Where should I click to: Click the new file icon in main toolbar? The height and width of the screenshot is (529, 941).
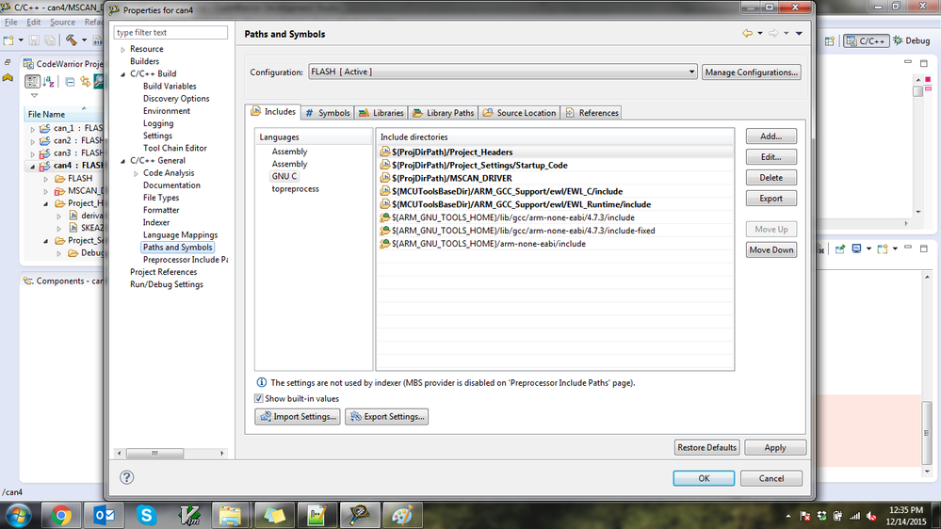(x=8, y=40)
